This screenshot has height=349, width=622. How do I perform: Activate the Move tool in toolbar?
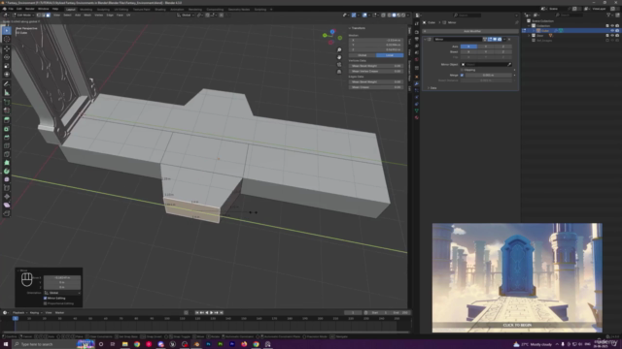click(x=7, y=48)
